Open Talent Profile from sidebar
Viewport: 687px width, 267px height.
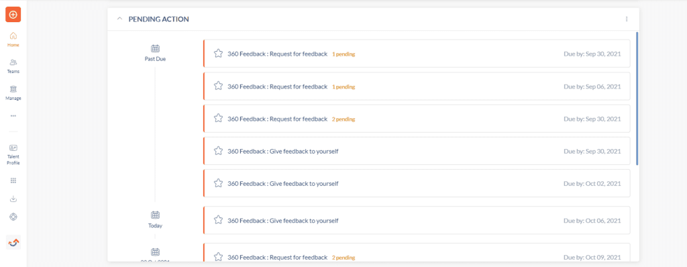pos(13,154)
